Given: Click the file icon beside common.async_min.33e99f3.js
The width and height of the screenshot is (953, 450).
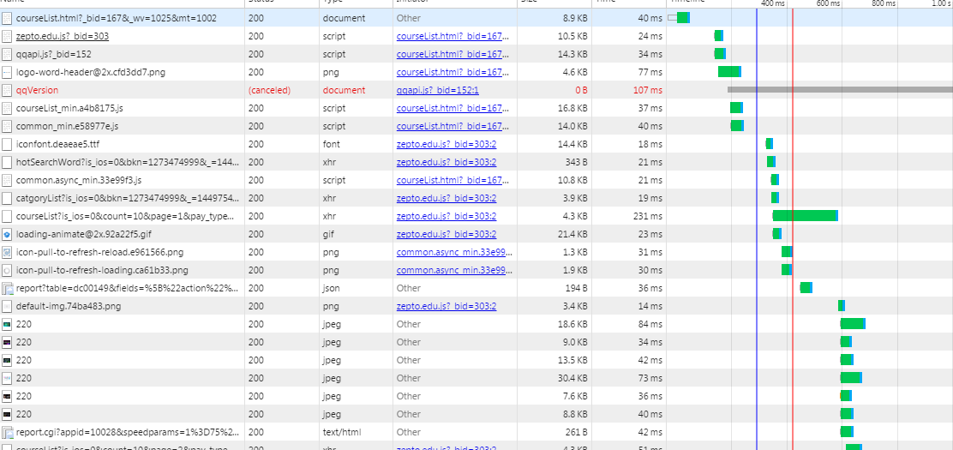Looking at the screenshot, I should pos(7,181).
